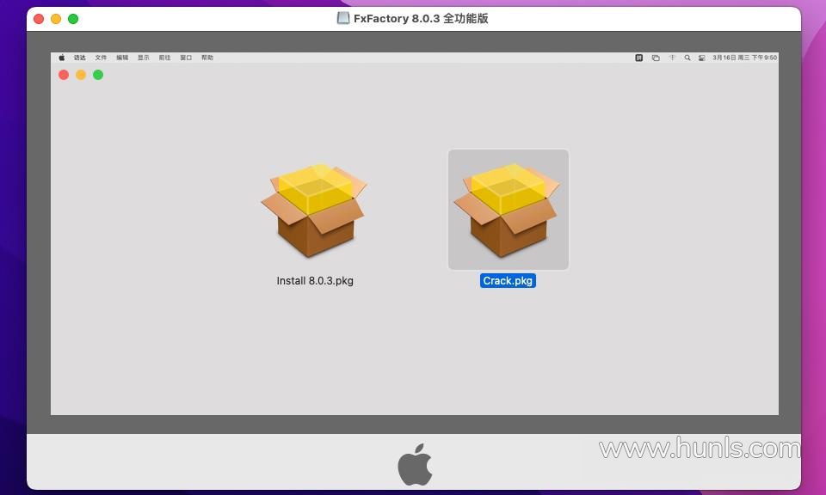Click the disk image icon in title bar
Image resolution: width=826 pixels, height=495 pixels.
(343, 18)
